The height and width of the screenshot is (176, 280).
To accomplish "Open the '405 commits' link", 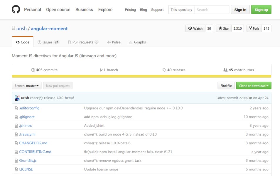I will click(44, 70).
